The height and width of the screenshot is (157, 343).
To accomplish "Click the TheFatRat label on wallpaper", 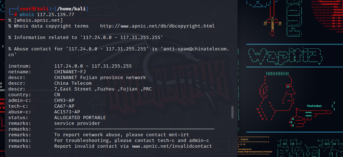I will point(315,106).
